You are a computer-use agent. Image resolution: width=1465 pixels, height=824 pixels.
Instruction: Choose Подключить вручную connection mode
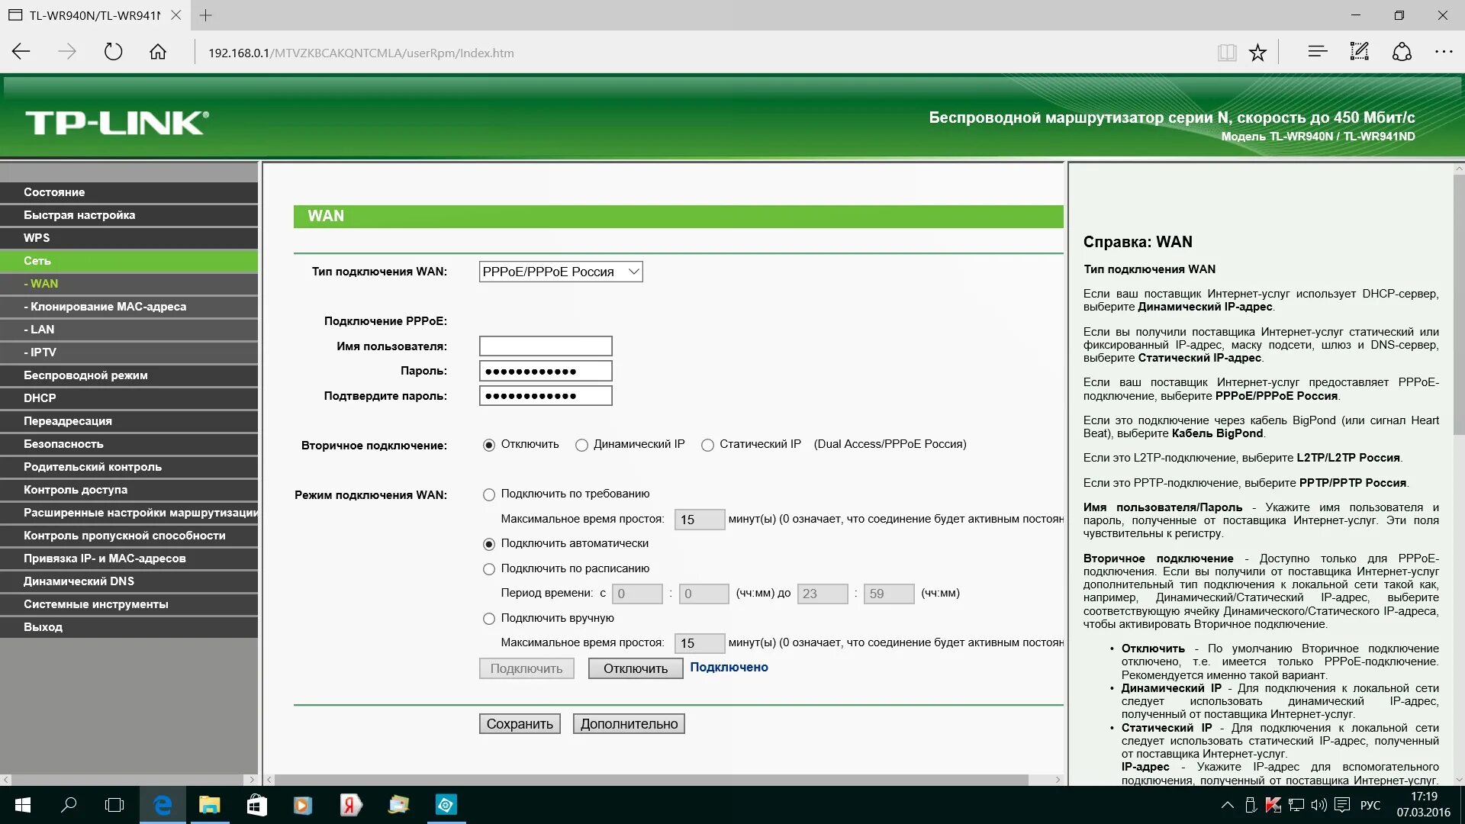pos(489,619)
